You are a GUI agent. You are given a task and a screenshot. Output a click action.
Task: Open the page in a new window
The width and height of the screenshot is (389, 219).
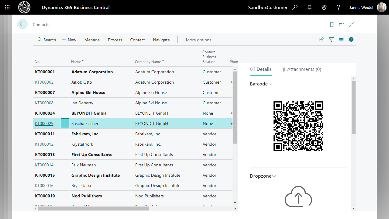pos(342,25)
